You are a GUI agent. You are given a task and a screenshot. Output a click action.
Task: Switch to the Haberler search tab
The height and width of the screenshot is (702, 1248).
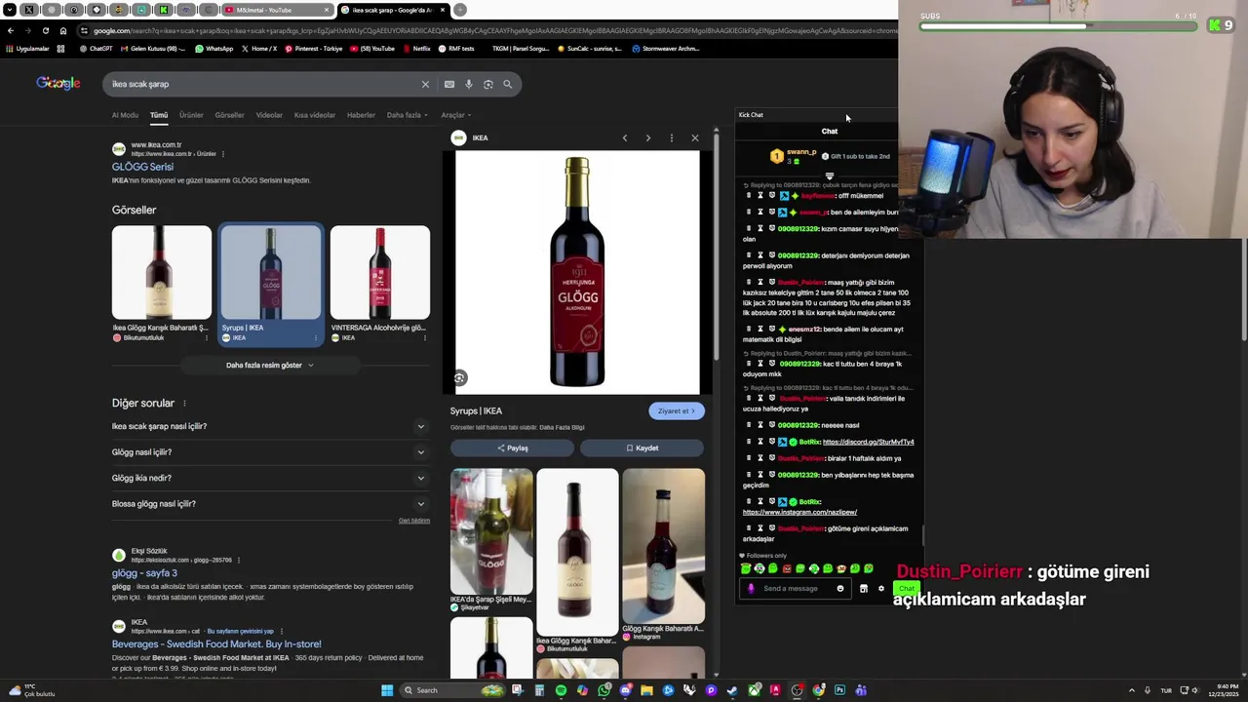(x=361, y=115)
